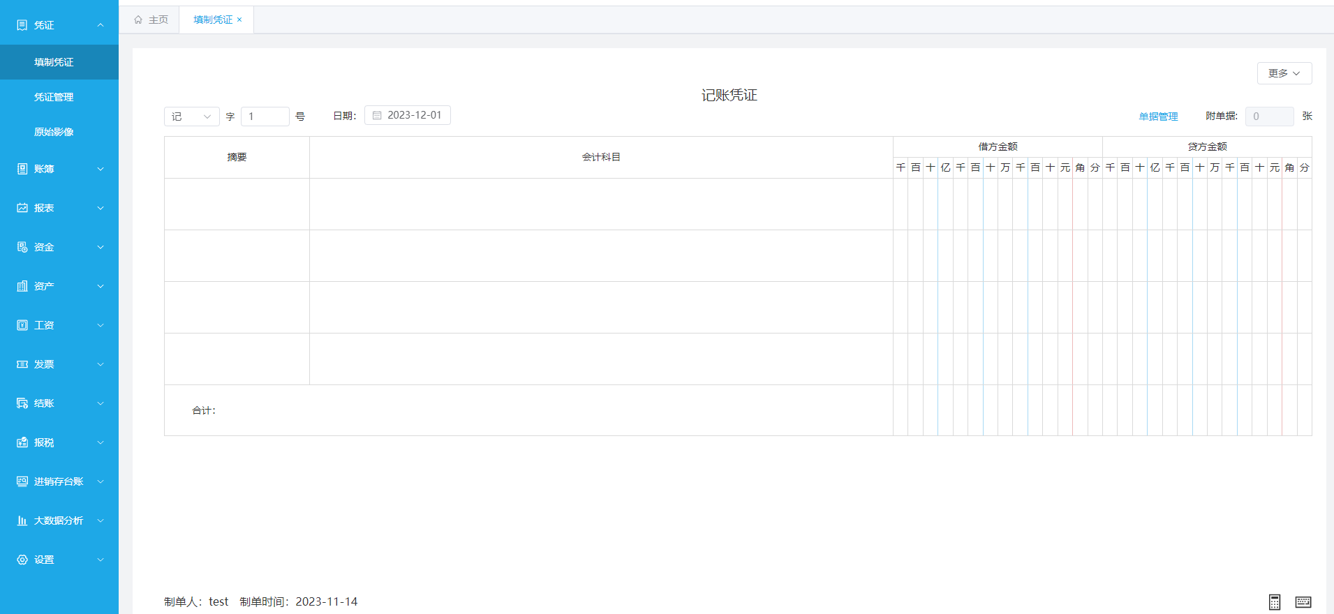Image resolution: width=1334 pixels, height=614 pixels.
Task: Open the keyboard shortcuts icon at bottom right
Action: (1303, 602)
